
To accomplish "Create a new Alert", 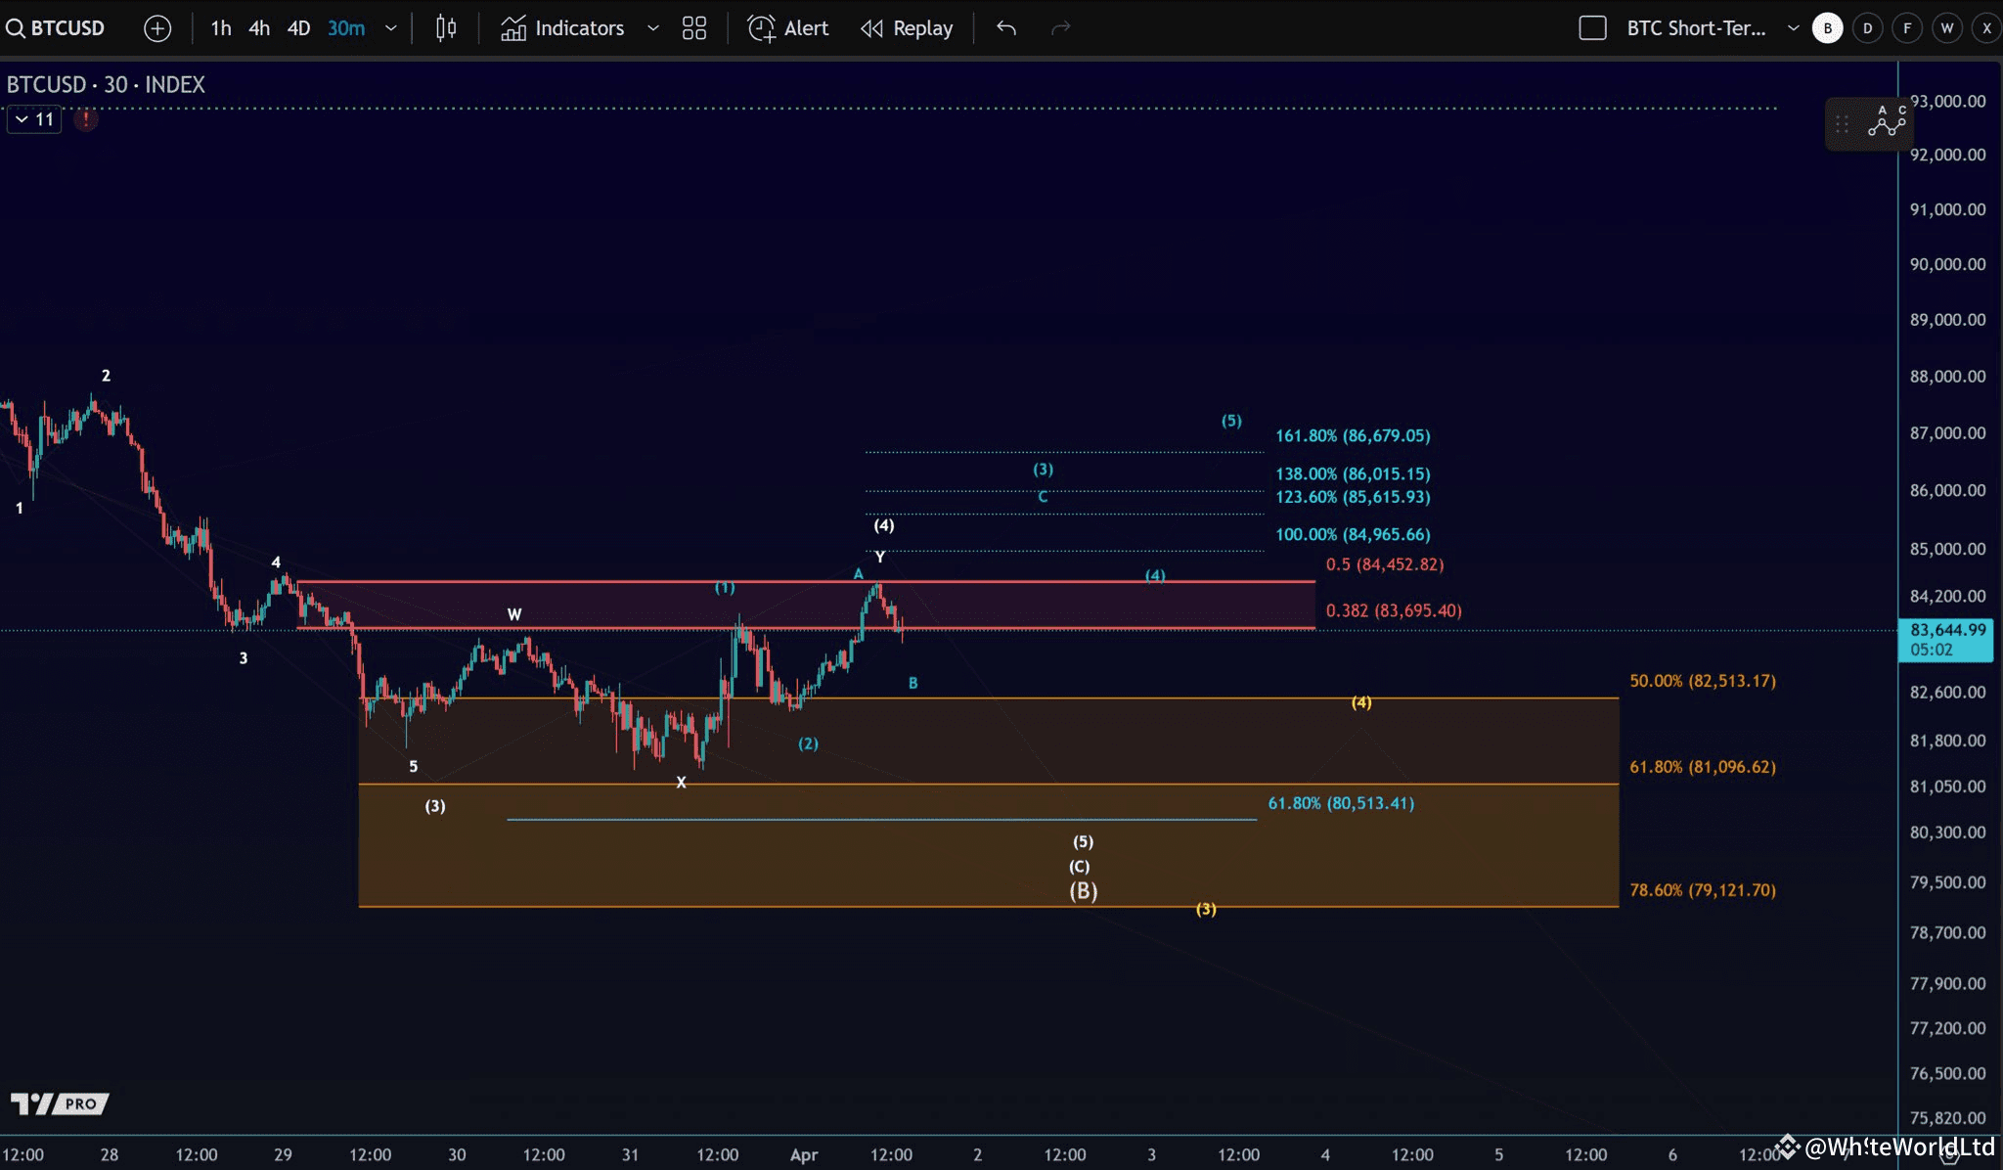I will click(x=788, y=28).
